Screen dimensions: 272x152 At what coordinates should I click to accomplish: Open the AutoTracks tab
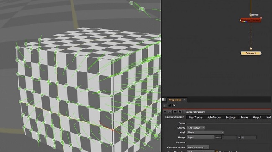click(214, 117)
